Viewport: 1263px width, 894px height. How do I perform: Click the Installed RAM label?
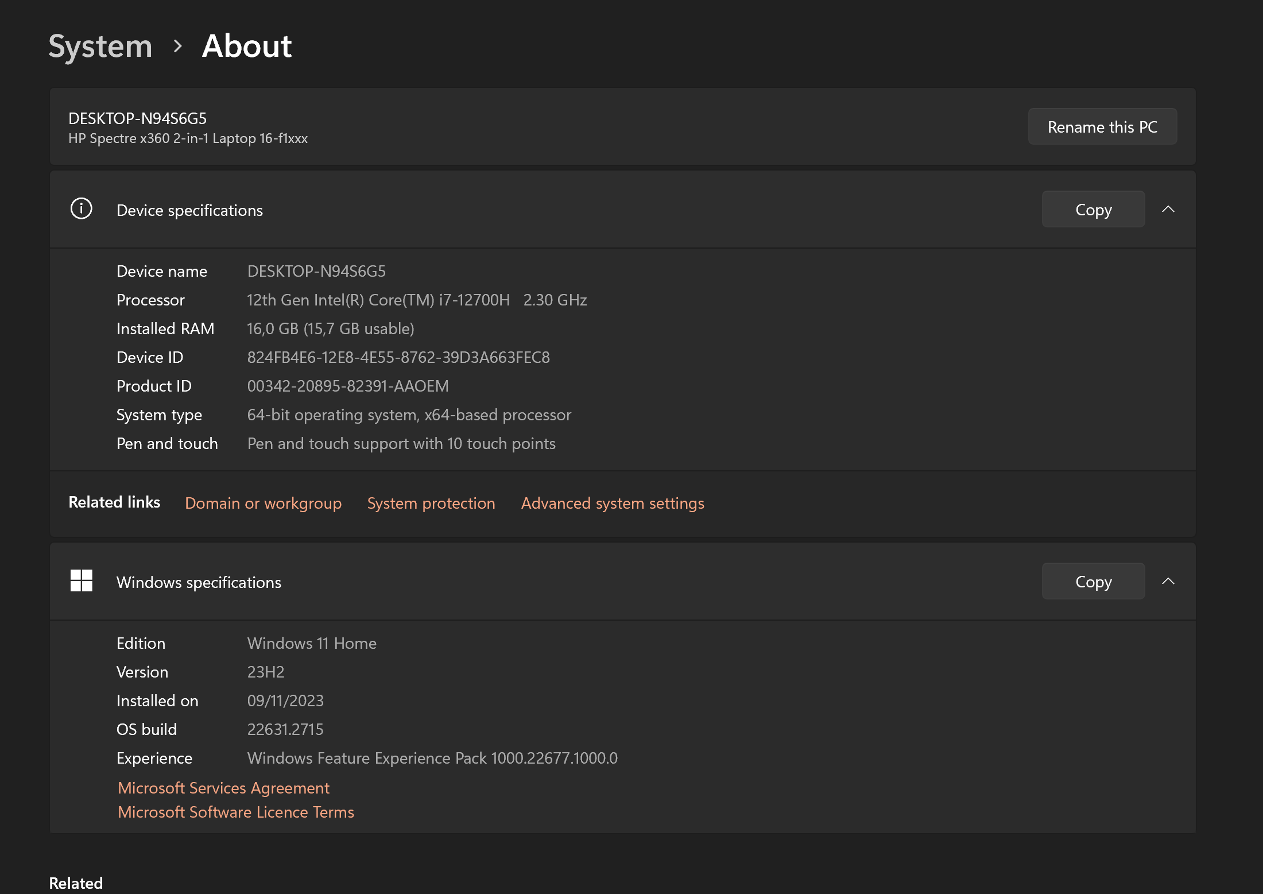click(165, 328)
